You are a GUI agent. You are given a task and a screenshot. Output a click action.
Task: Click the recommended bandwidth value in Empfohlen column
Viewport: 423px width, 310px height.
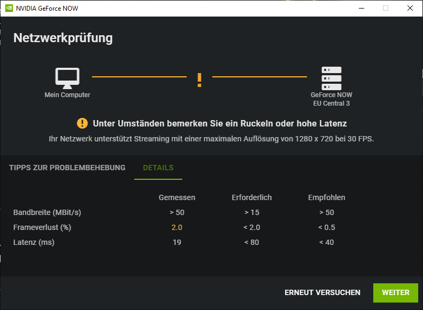pyautogui.click(x=326, y=212)
